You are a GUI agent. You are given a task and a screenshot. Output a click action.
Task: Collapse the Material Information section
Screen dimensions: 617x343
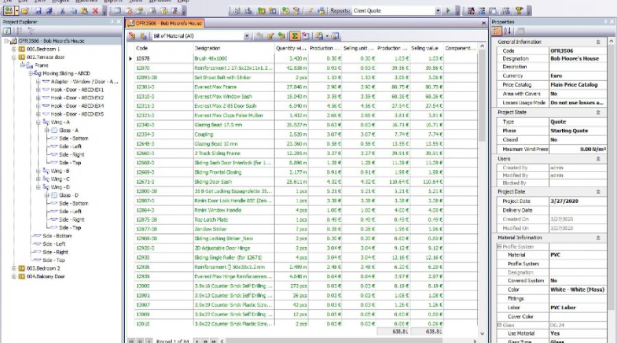tap(598, 238)
